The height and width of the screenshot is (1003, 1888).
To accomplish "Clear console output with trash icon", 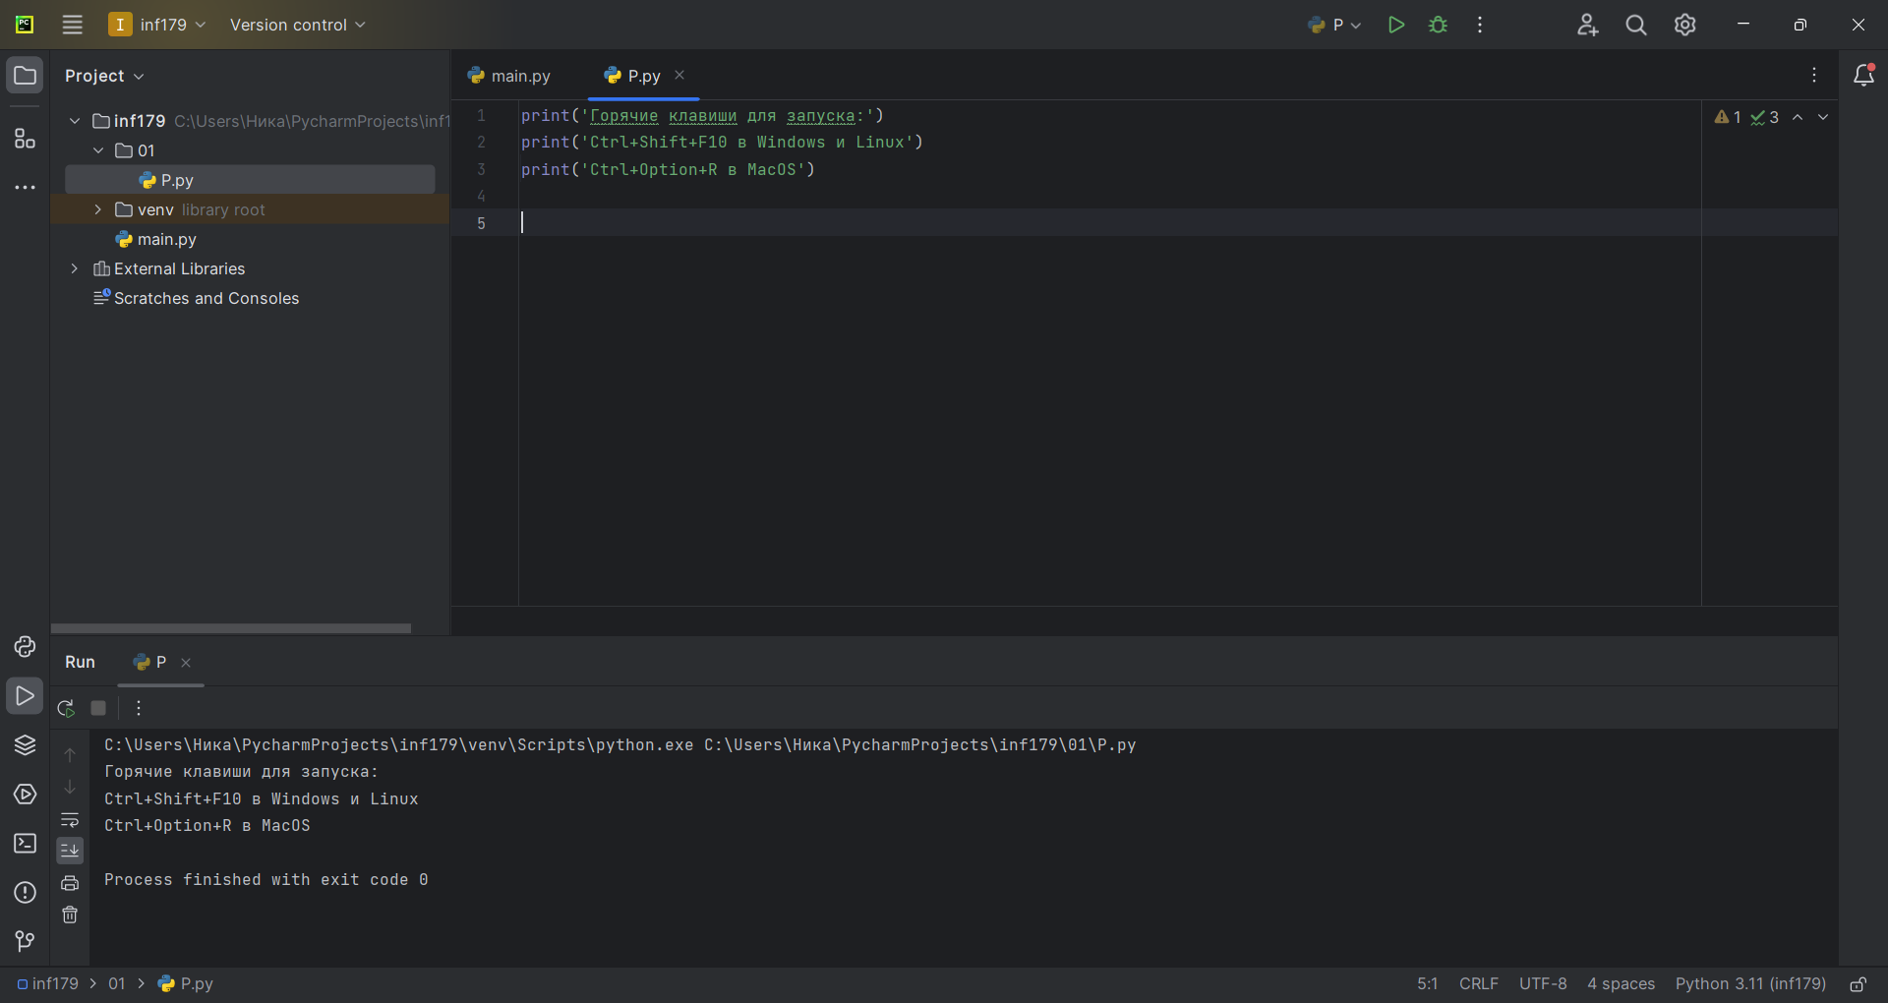I will click(70, 915).
